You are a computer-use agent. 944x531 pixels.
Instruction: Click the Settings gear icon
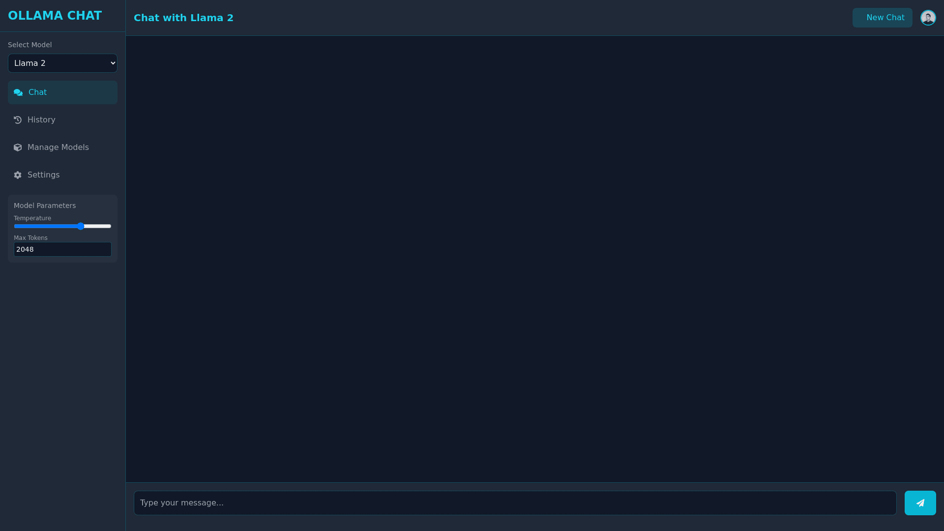pyautogui.click(x=18, y=175)
